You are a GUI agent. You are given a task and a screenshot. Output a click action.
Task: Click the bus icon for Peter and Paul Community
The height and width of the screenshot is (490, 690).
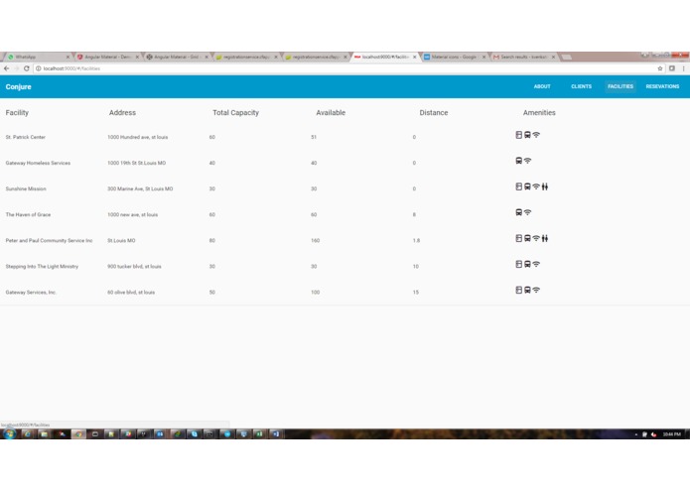point(527,238)
